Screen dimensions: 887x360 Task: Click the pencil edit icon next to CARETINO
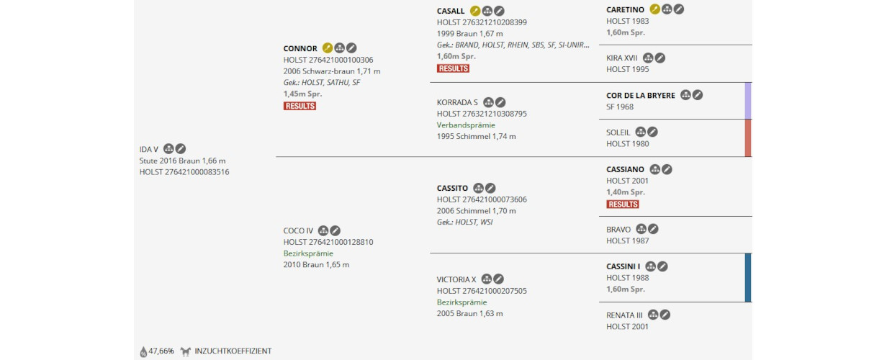[679, 9]
